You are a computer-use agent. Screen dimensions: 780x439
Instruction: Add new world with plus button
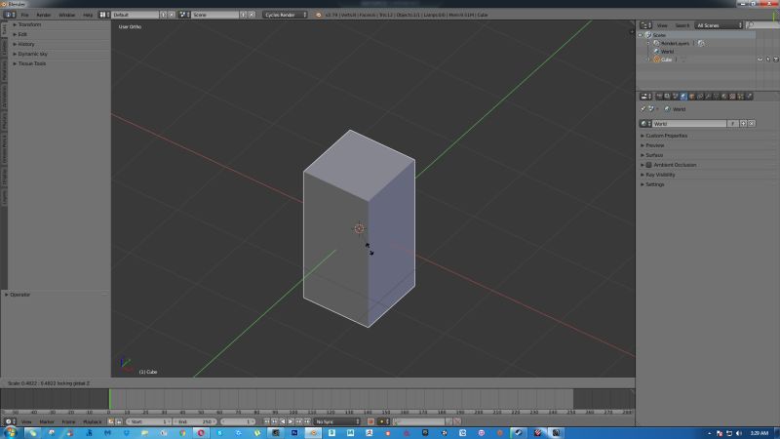pyautogui.click(x=743, y=124)
